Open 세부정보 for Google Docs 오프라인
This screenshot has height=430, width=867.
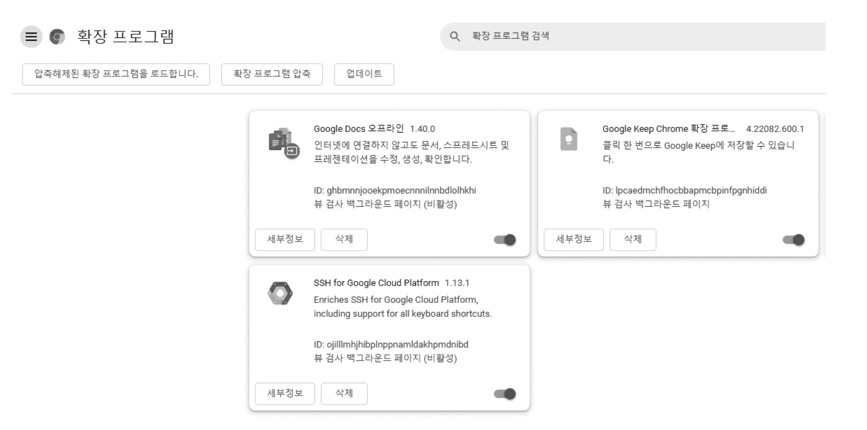coord(285,239)
